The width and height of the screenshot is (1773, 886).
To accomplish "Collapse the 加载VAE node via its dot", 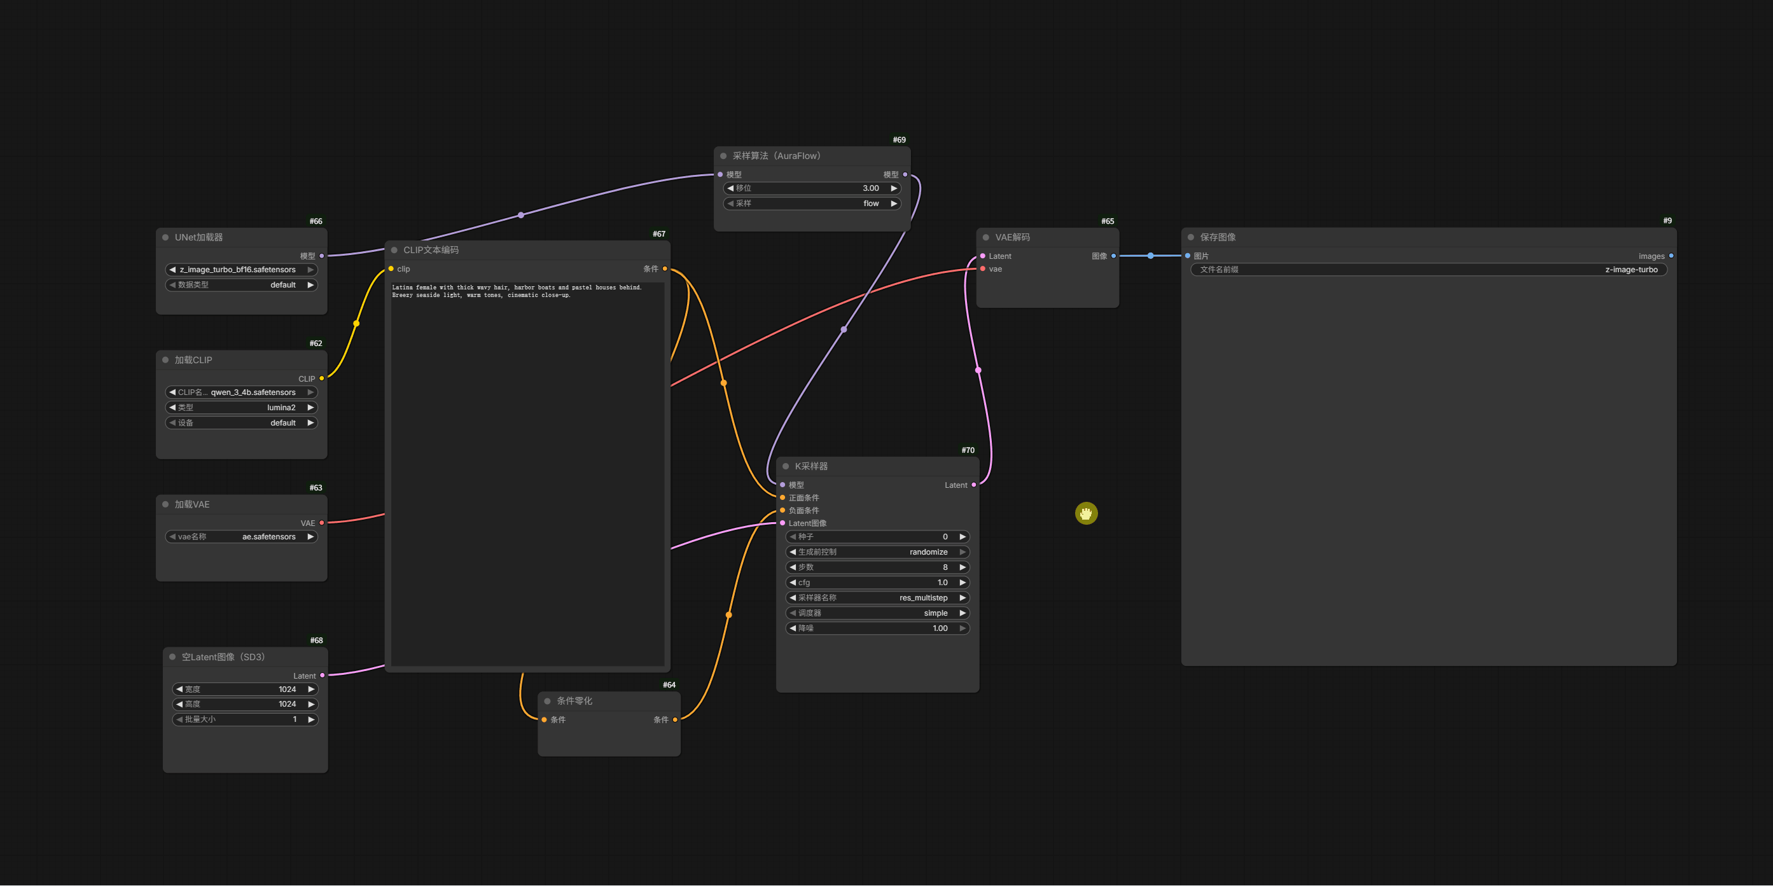I will point(165,504).
